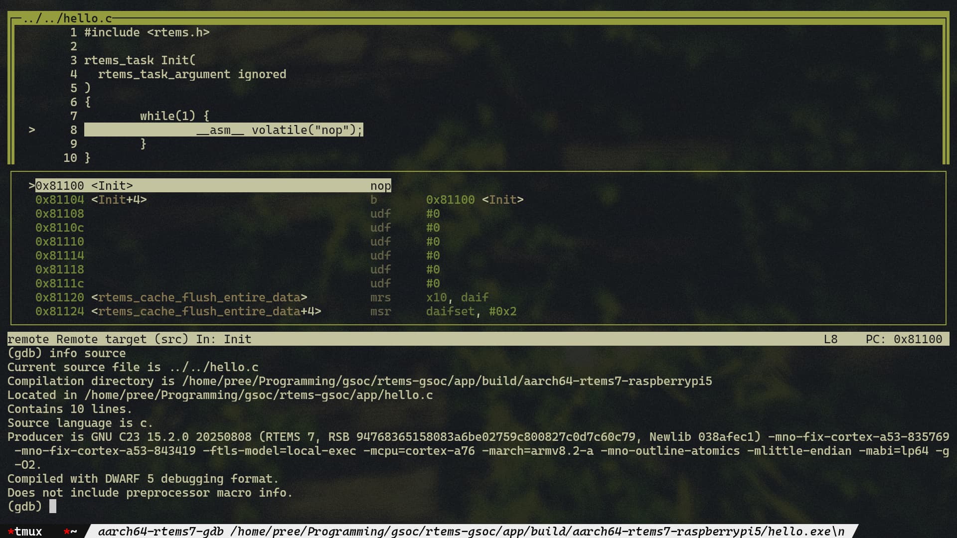957x538 pixels.
Task: Click the red asterisk before tilde in status bar
Action: coord(66,532)
